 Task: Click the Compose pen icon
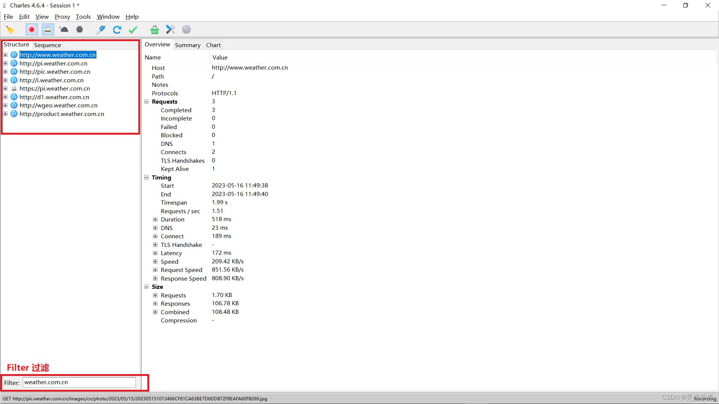point(101,30)
